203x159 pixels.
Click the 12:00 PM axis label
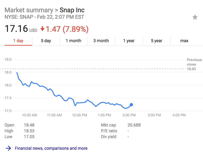point(80,115)
